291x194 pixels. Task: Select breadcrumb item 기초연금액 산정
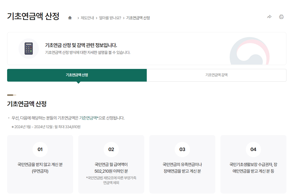138,18
